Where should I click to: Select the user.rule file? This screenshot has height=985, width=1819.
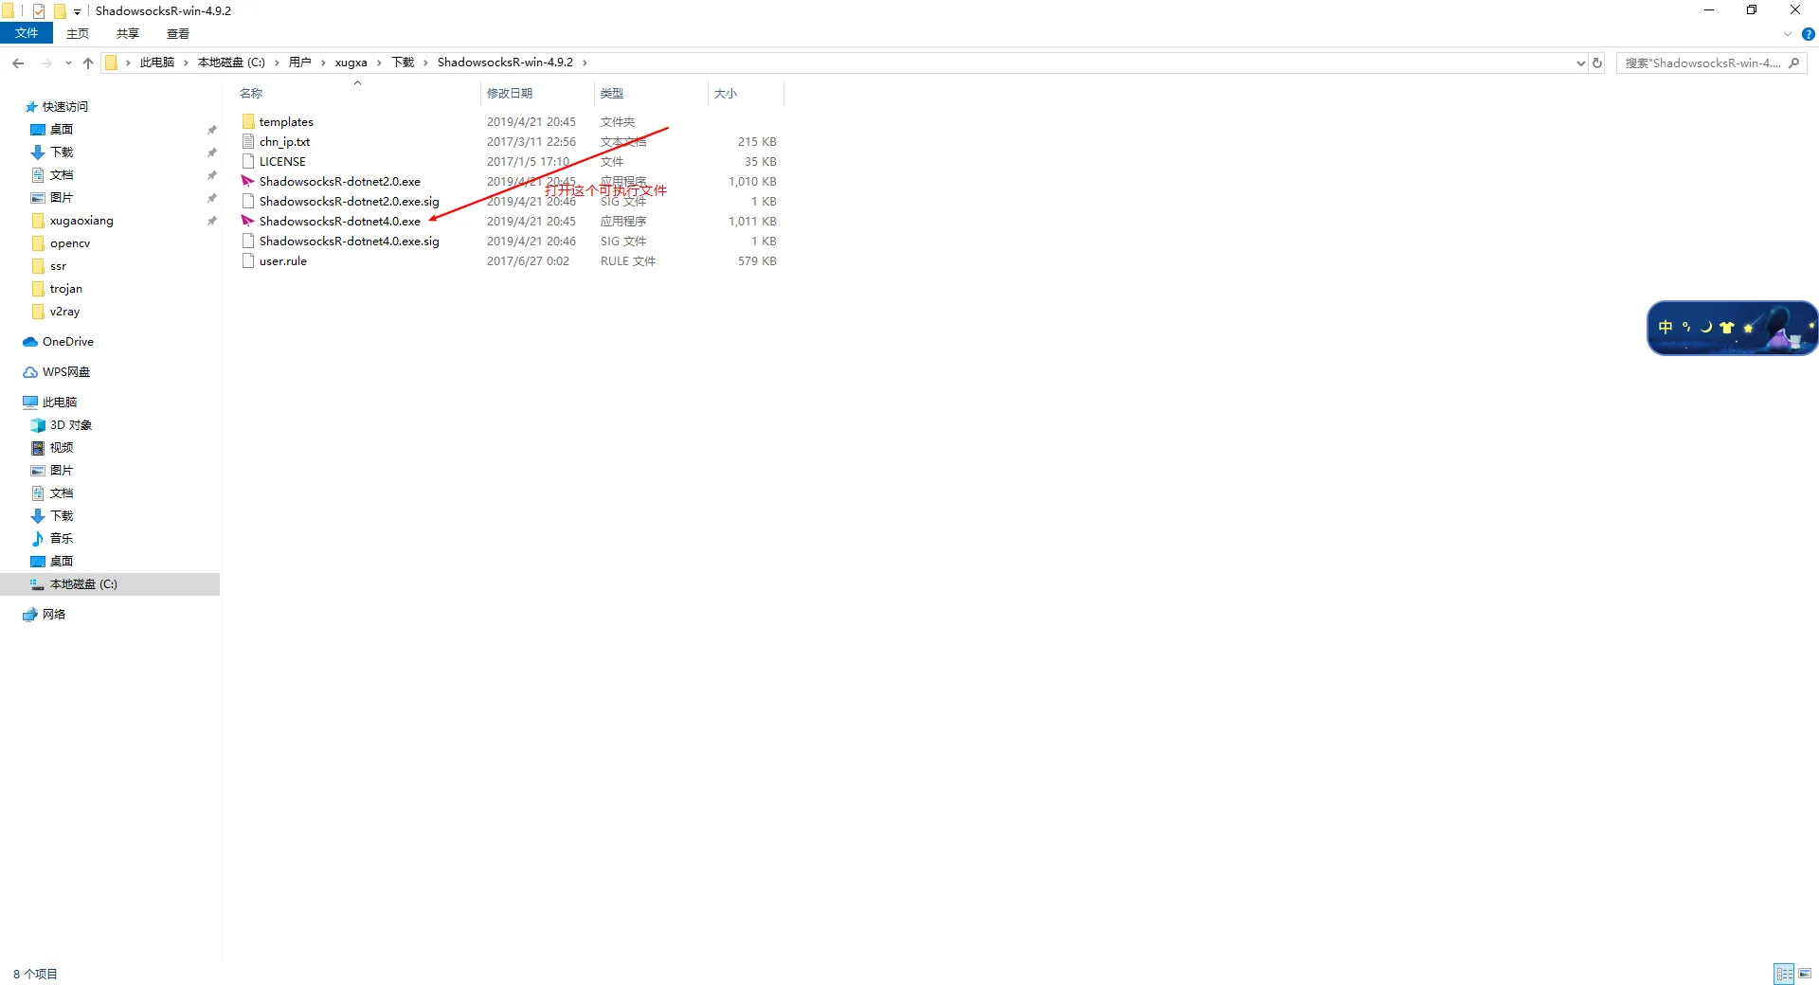coord(283,261)
